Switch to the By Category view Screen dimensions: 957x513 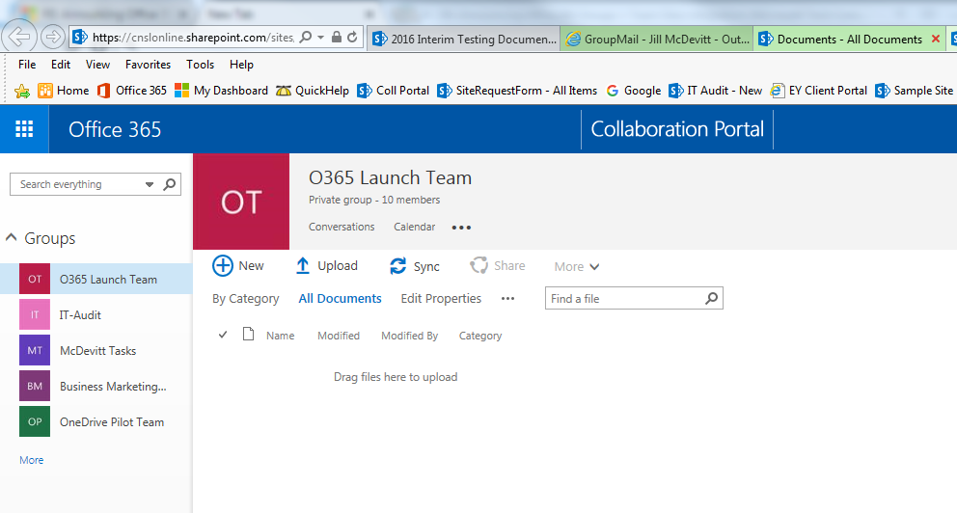point(245,299)
